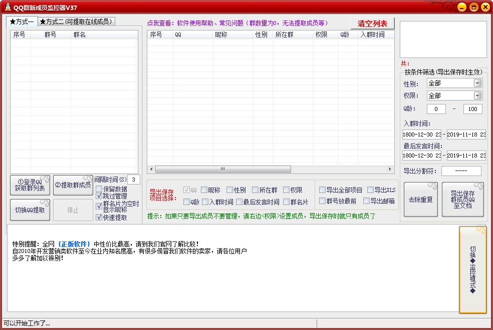The height and width of the screenshot is (330, 493).
Task: Click the 群名 column header
Action: pos(104,34)
